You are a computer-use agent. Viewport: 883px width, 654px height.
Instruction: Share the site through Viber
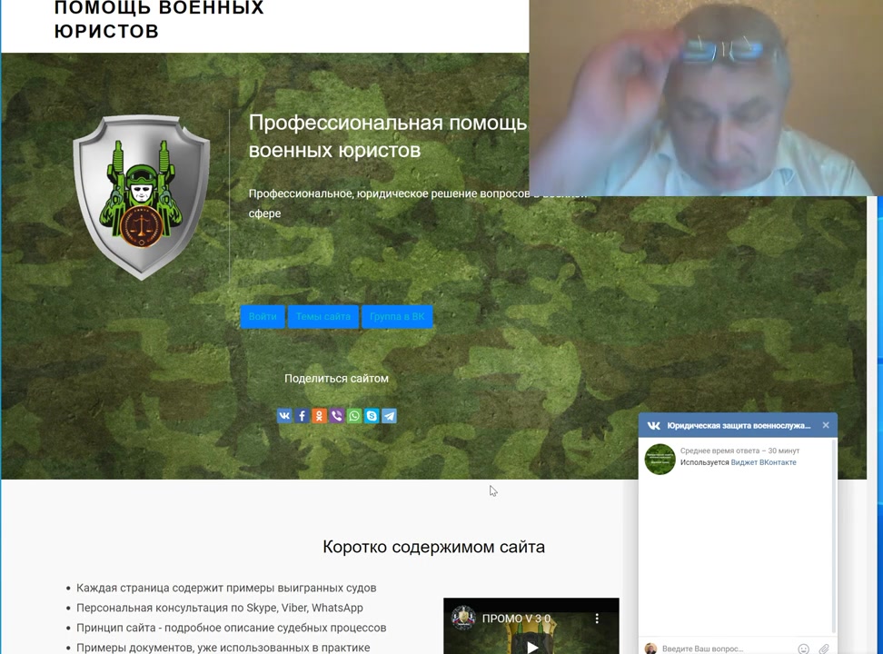pyautogui.click(x=337, y=416)
